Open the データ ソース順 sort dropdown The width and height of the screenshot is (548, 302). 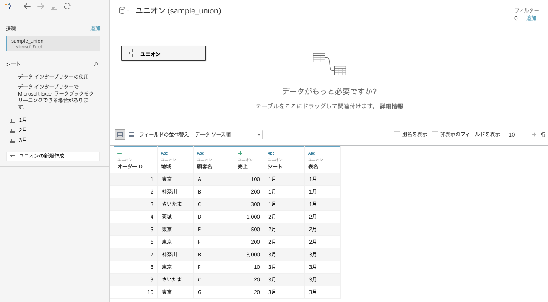(227, 134)
